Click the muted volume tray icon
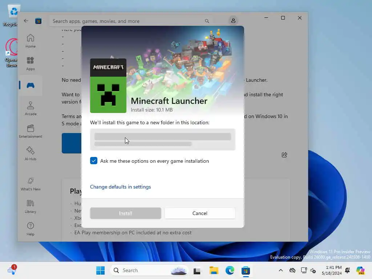Screen dimensions: 372x279 [313, 270]
